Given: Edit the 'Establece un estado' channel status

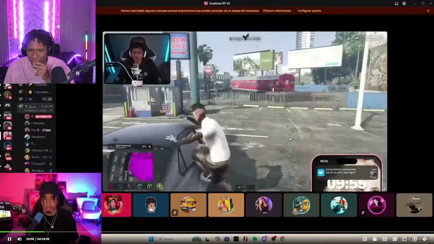Looking at the screenshot, I should [x=37, y=110].
